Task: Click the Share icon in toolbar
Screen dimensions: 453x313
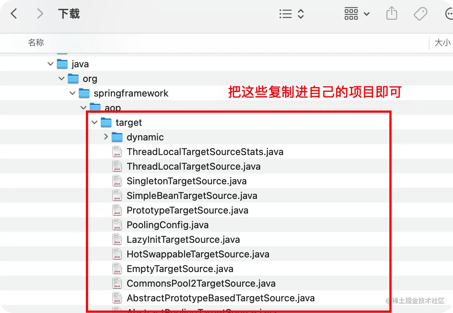Action: pyautogui.click(x=392, y=14)
